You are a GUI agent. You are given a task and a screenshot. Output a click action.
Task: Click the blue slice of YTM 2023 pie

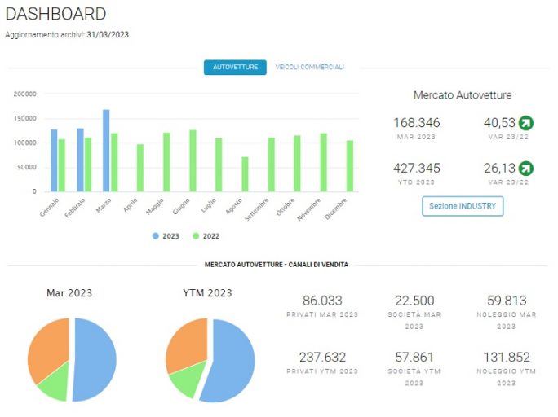tap(229, 361)
